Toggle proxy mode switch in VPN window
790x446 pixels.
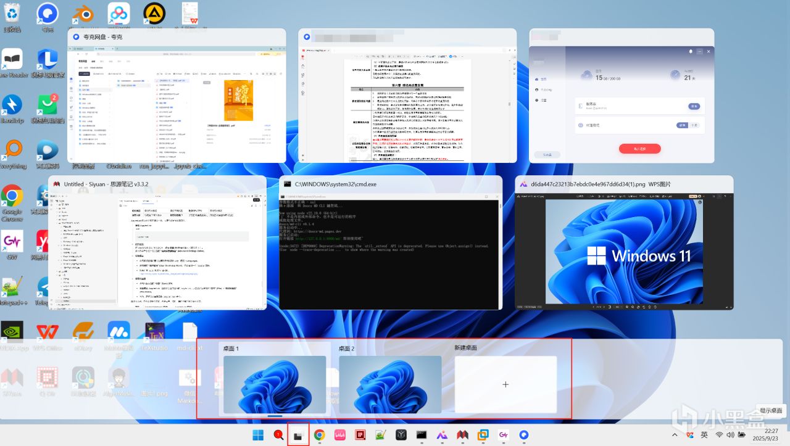[x=689, y=125]
